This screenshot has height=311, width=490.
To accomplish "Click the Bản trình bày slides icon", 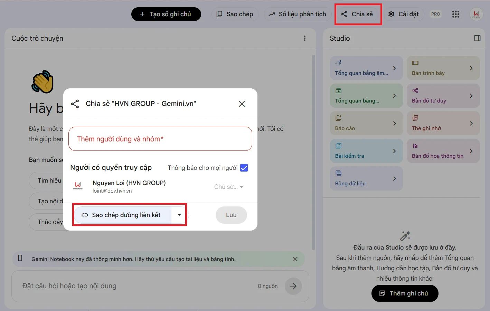I will tap(415, 63).
